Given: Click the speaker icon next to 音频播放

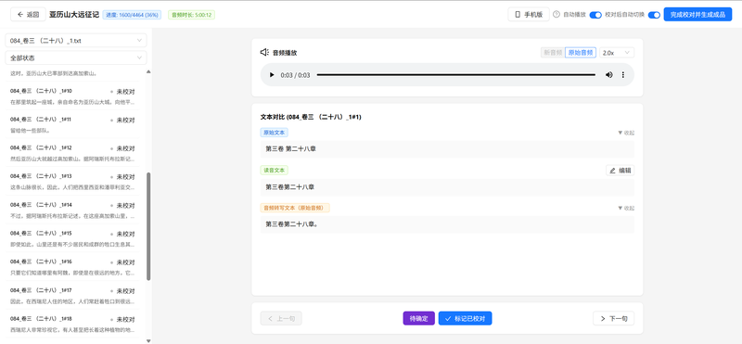Looking at the screenshot, I should (264, 53).
